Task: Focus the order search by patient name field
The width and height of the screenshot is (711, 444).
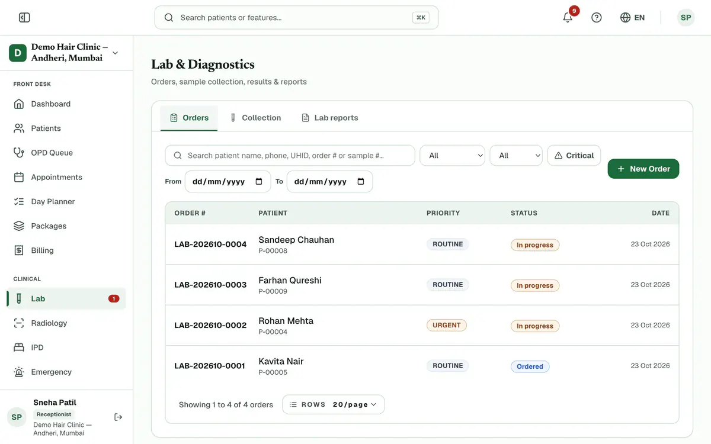Action: pos(290,156)
